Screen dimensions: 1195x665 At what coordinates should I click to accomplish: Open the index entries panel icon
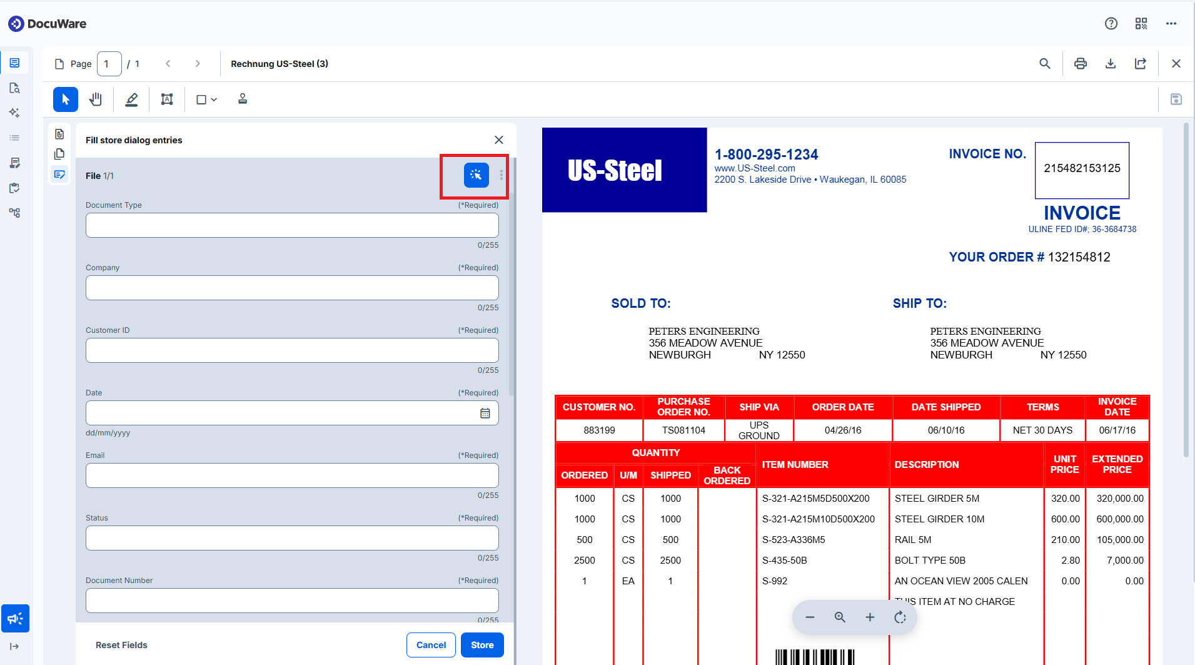point(59,175)
